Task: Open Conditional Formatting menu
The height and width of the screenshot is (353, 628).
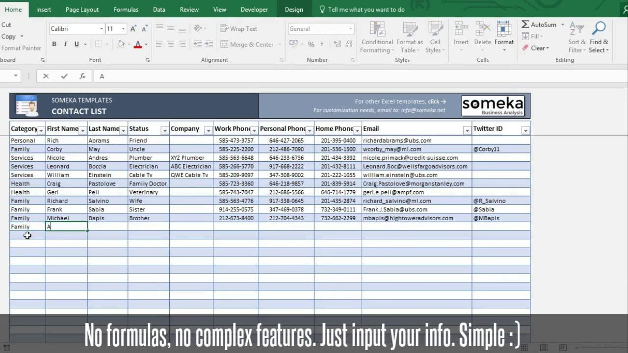Action: click(377, 37)
